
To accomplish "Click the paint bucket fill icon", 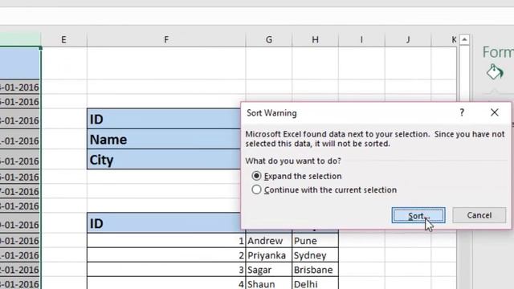I will click(x=495, y=72).
